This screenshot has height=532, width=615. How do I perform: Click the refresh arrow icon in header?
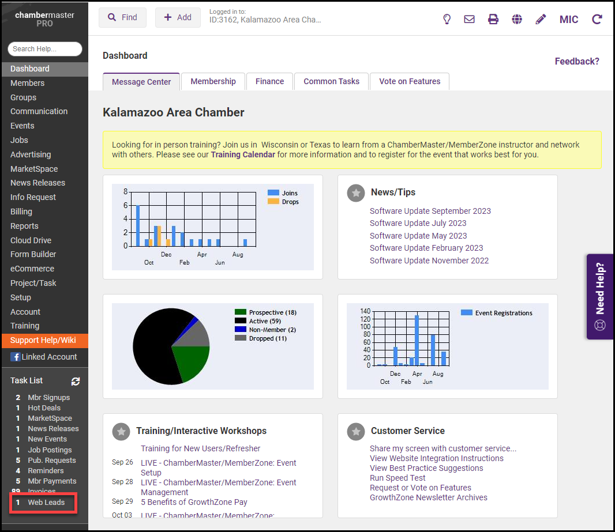point(597,19)
